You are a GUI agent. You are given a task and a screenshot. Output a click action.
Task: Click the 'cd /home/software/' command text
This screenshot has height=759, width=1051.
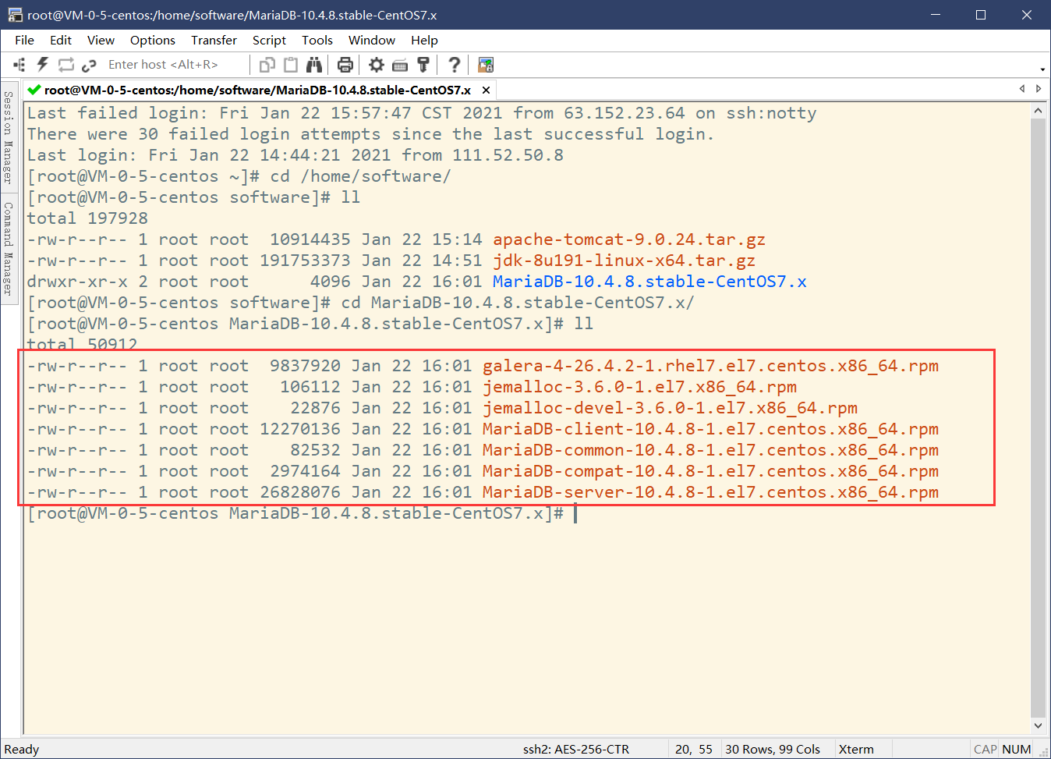pyautogui.click(x=360, y=176)
